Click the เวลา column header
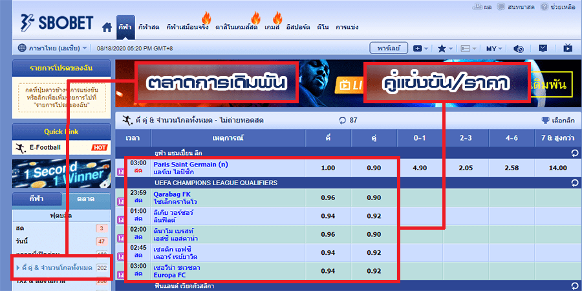 pyautogui.click(x=133, y=138)
